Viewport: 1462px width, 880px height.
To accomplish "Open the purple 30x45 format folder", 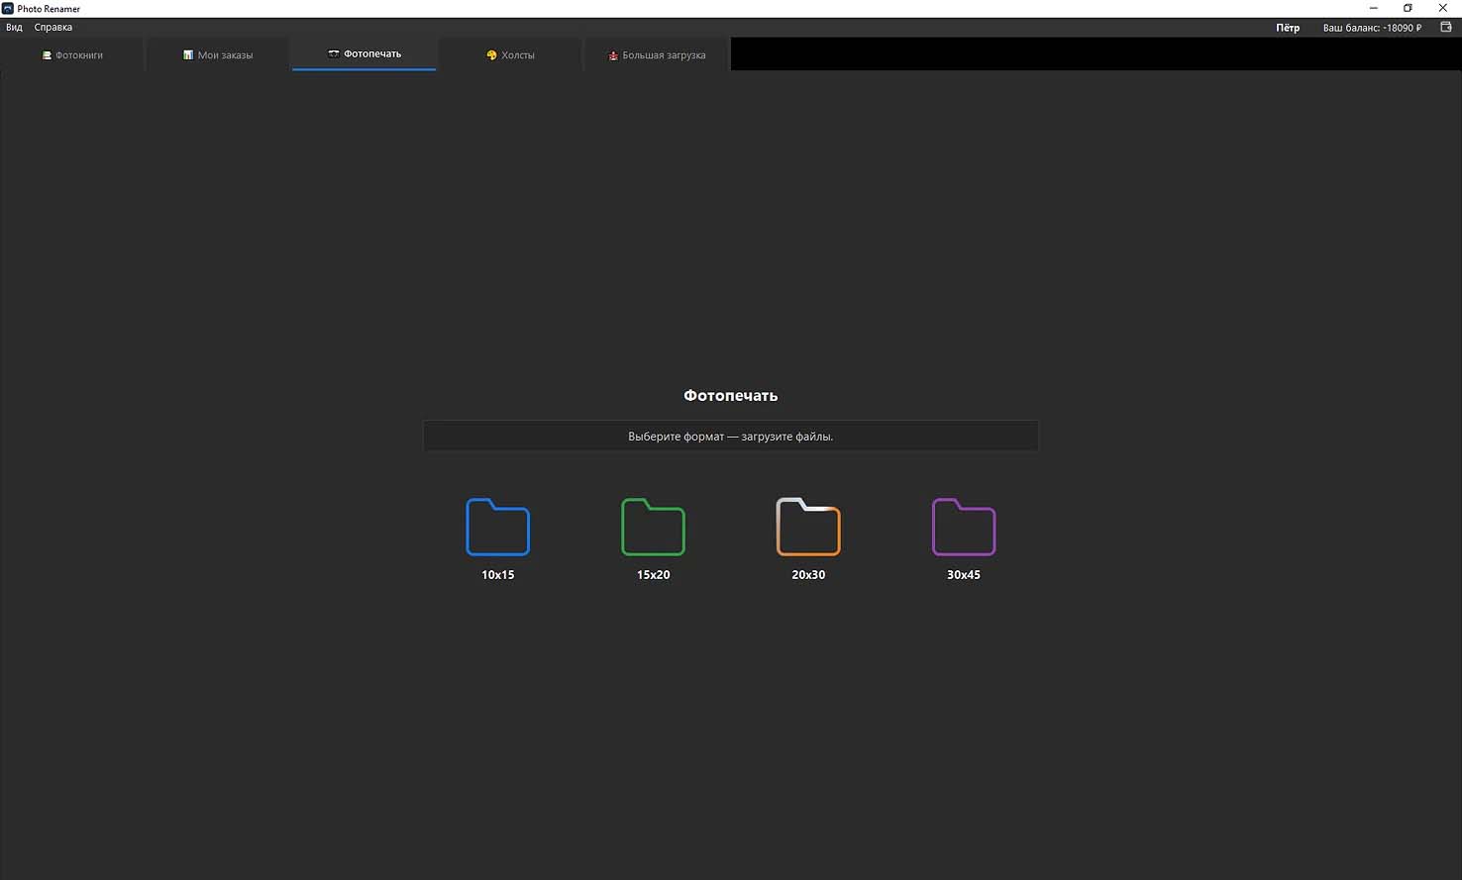I will tap(964, 527).
